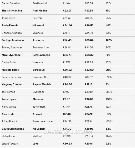
Task: Click the Theo Hernandez row name
Action: 12,11
